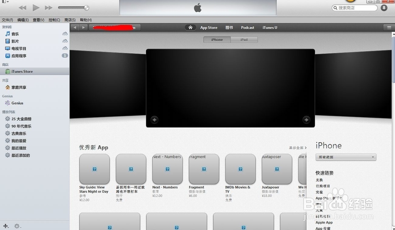Switch to the 图书 tab
The image size is (395, 230).
click(x=229, y=28)
